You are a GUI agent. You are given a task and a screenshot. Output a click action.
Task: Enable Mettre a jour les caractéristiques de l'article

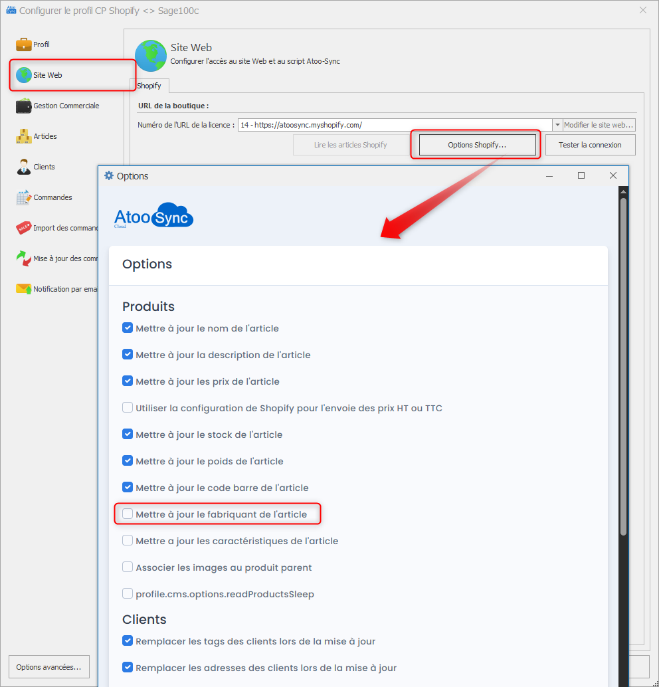pyautogui.click(x=128, y=540)
